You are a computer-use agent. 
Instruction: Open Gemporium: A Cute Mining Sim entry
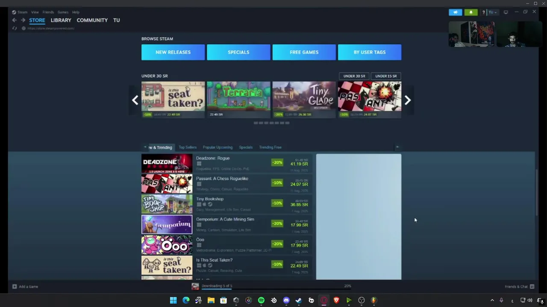click(227, 225)
